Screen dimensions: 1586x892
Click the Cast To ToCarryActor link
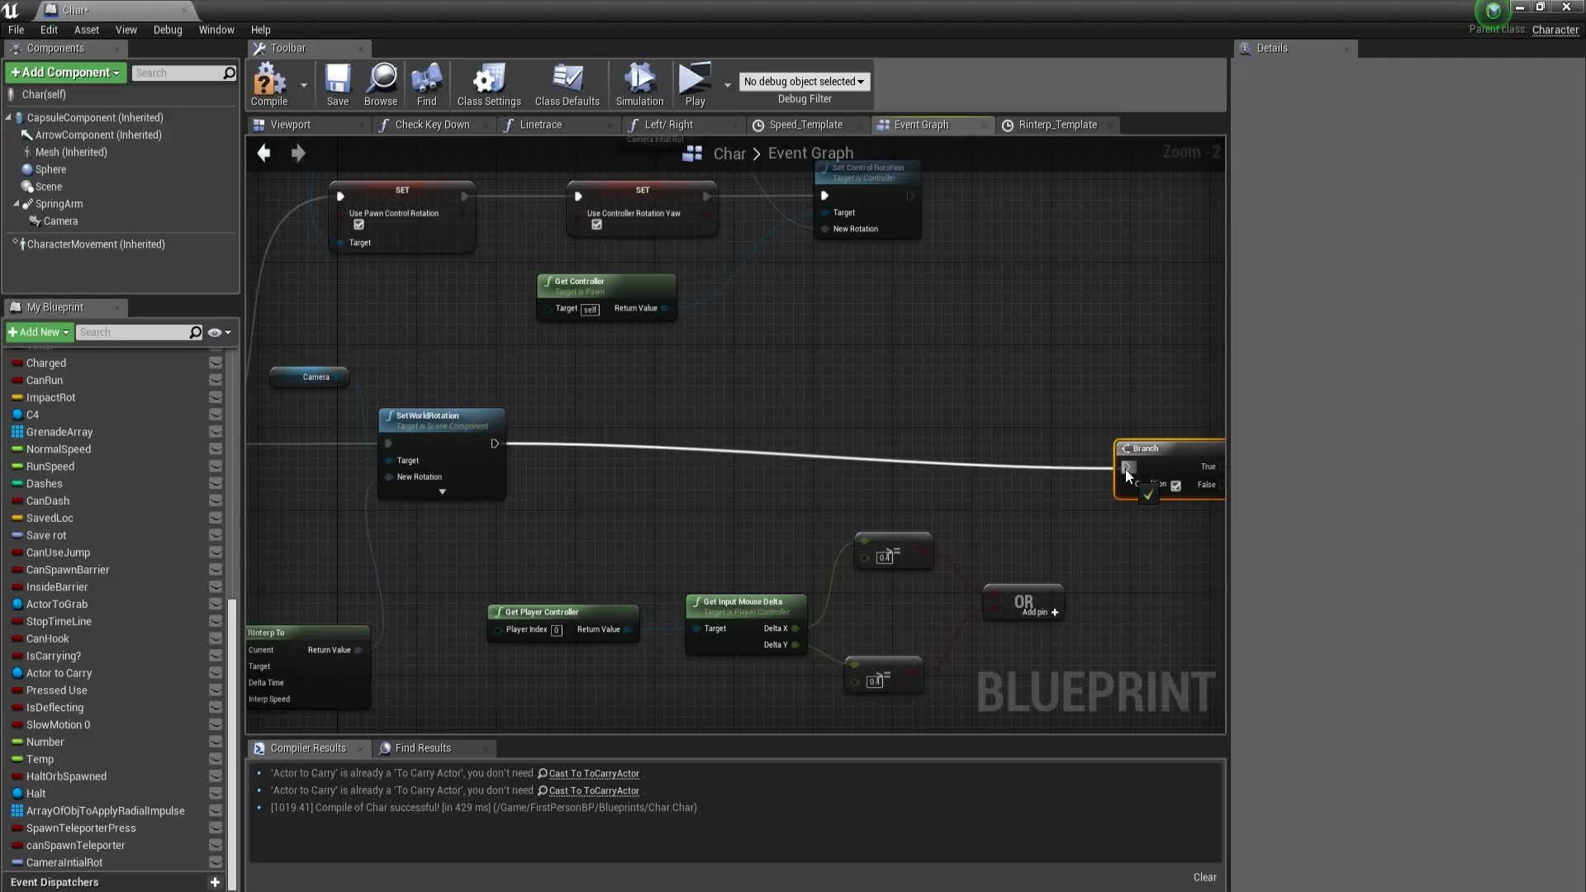593,774
